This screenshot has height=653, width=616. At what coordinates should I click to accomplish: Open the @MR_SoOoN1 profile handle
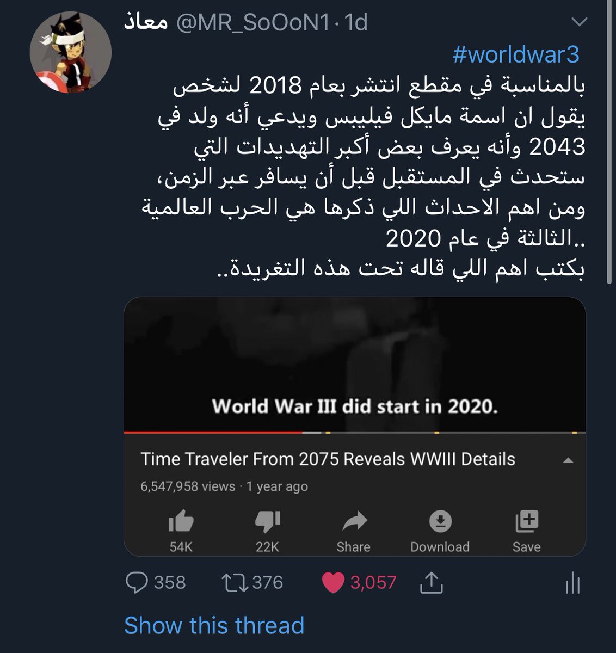click(252, 23)
